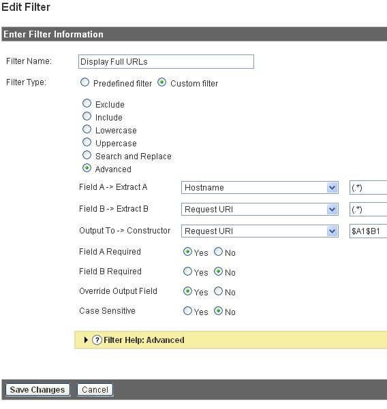This screenshot has height=409, width=387.
Task: Open the Field A Hostname dropdown
Action: pyautogui.click(x=260, y=188)
